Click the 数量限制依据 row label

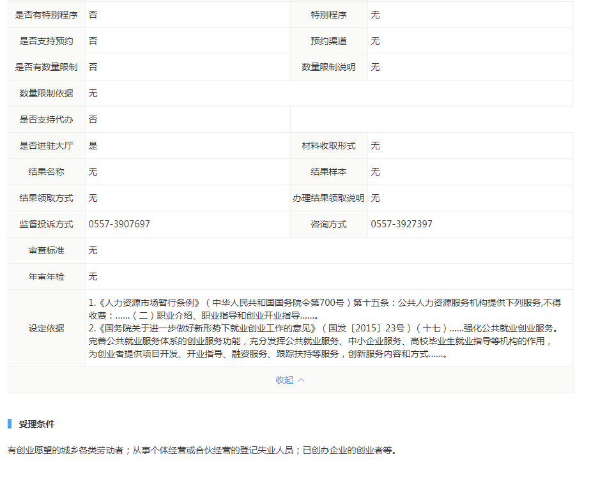[46, 93]
